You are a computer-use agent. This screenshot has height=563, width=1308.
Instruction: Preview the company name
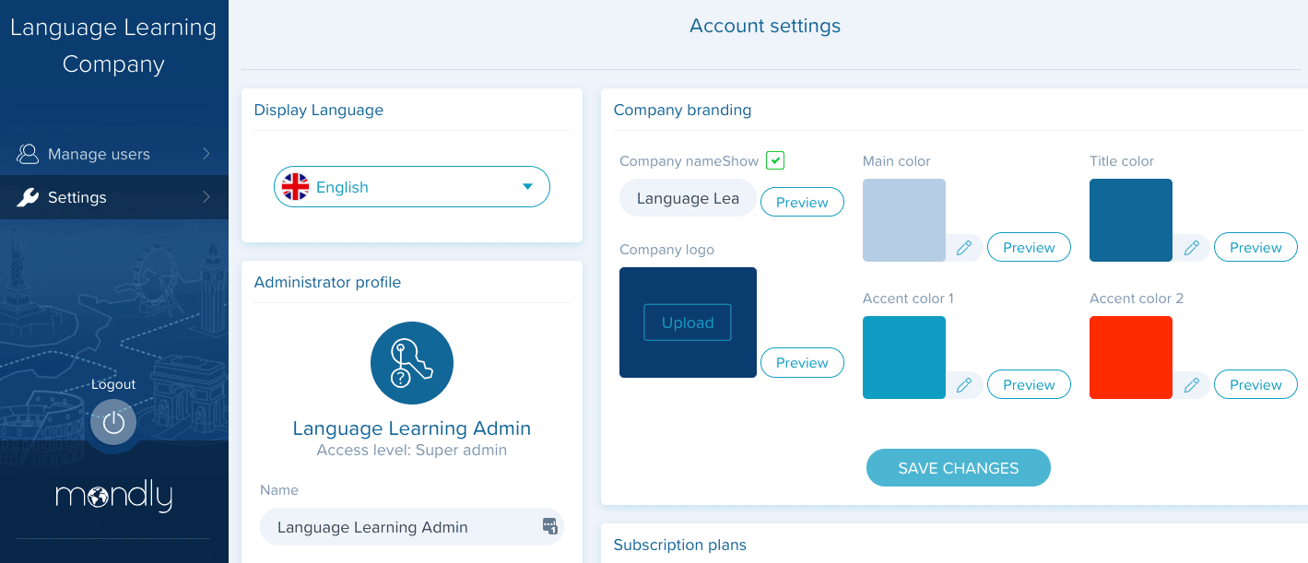(x=801, y=203)
